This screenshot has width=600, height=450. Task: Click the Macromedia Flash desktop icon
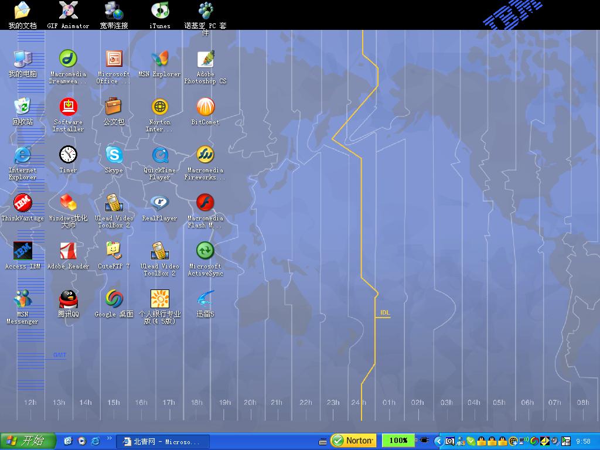pos(205,204)
